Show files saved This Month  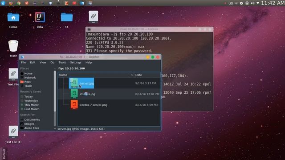tap(32, 105)
